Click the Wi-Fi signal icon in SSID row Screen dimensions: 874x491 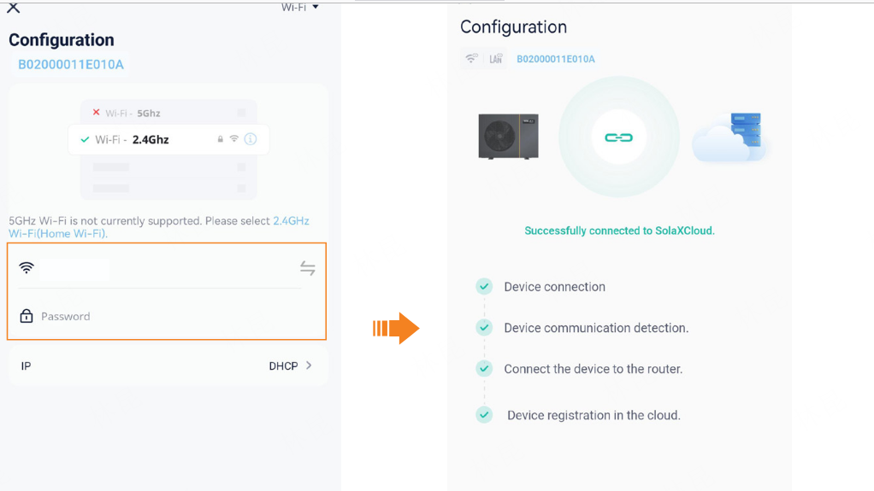pyautogui.click(x=27, y=268)
